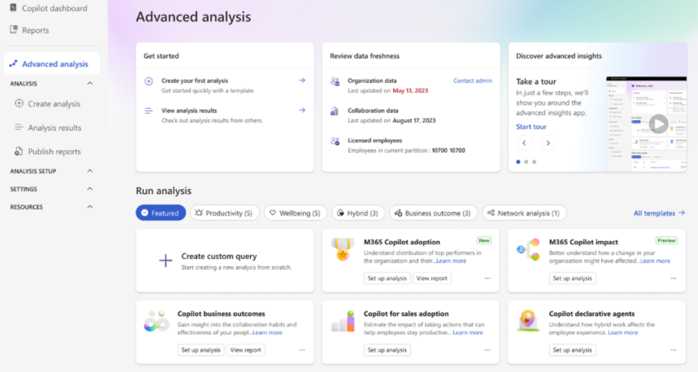Screen dimensions: 698x372
Task: Expand the RESOURCES section chevron
Action: tap(90, 207)
